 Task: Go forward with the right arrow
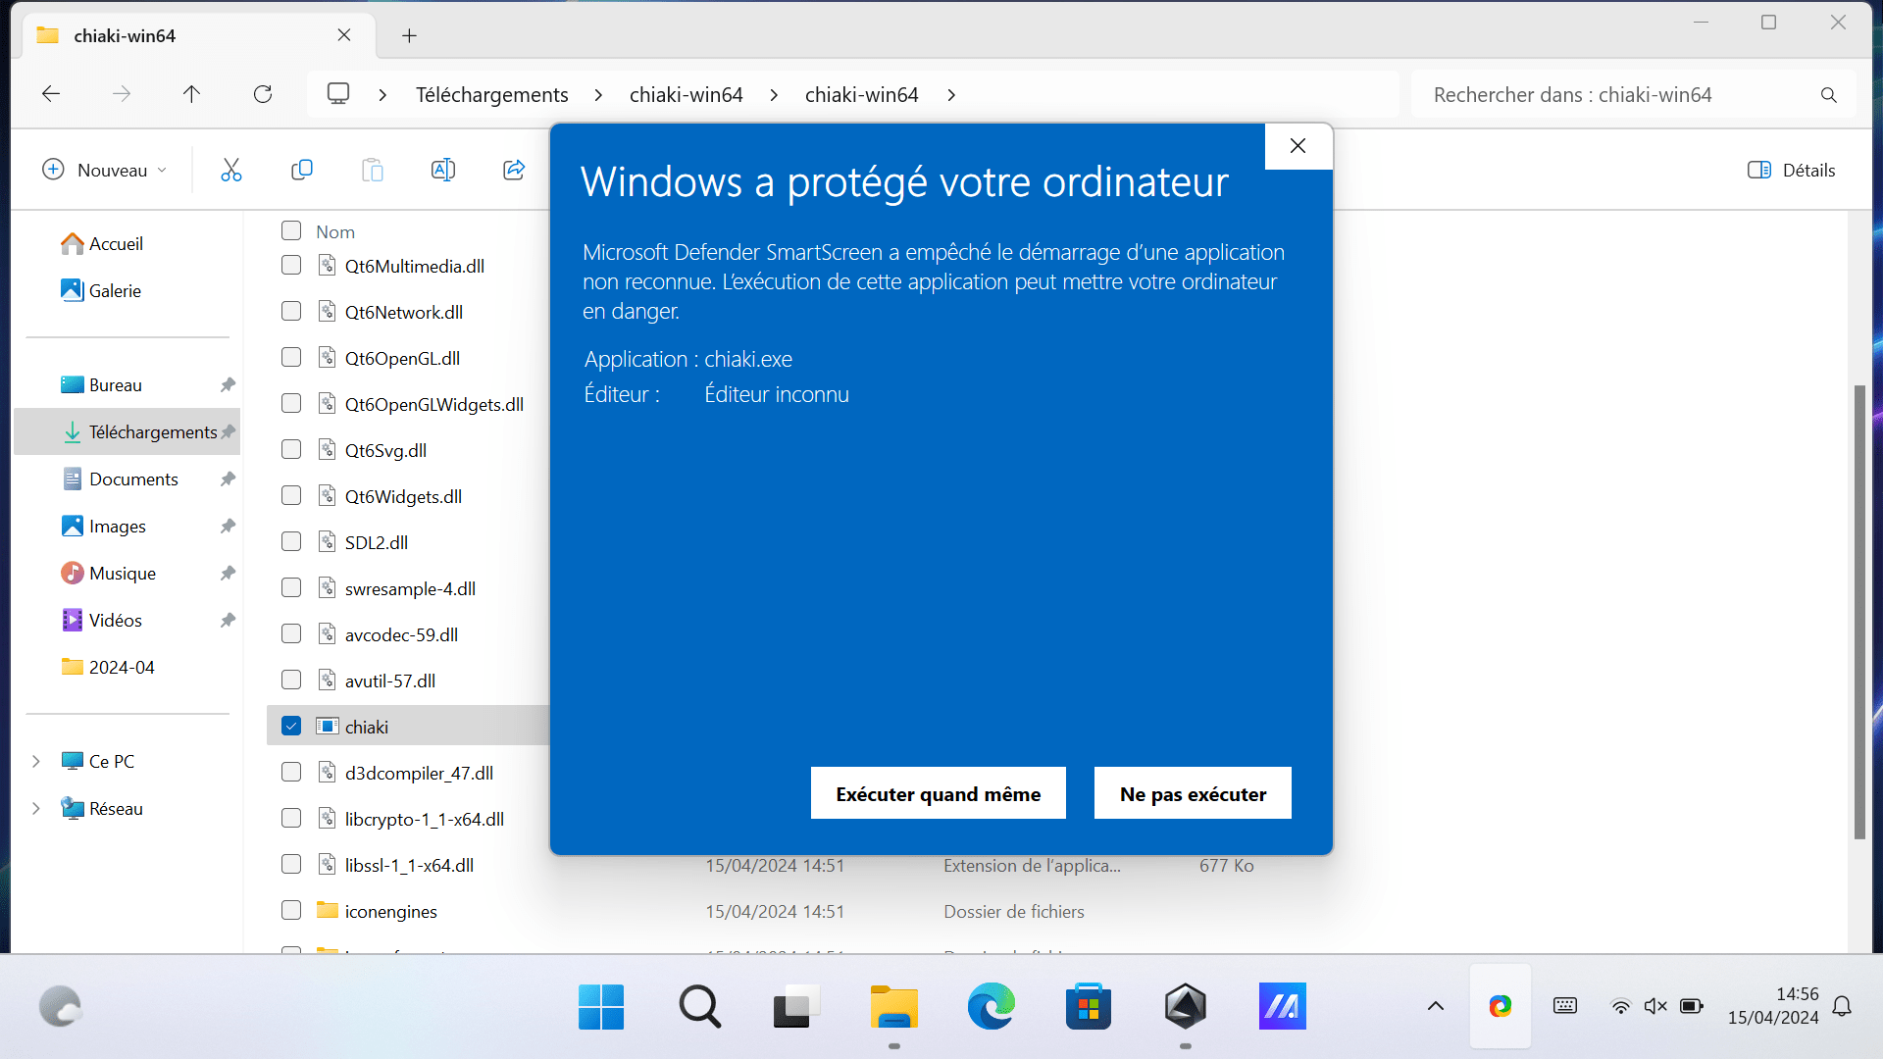pos(122,94)
